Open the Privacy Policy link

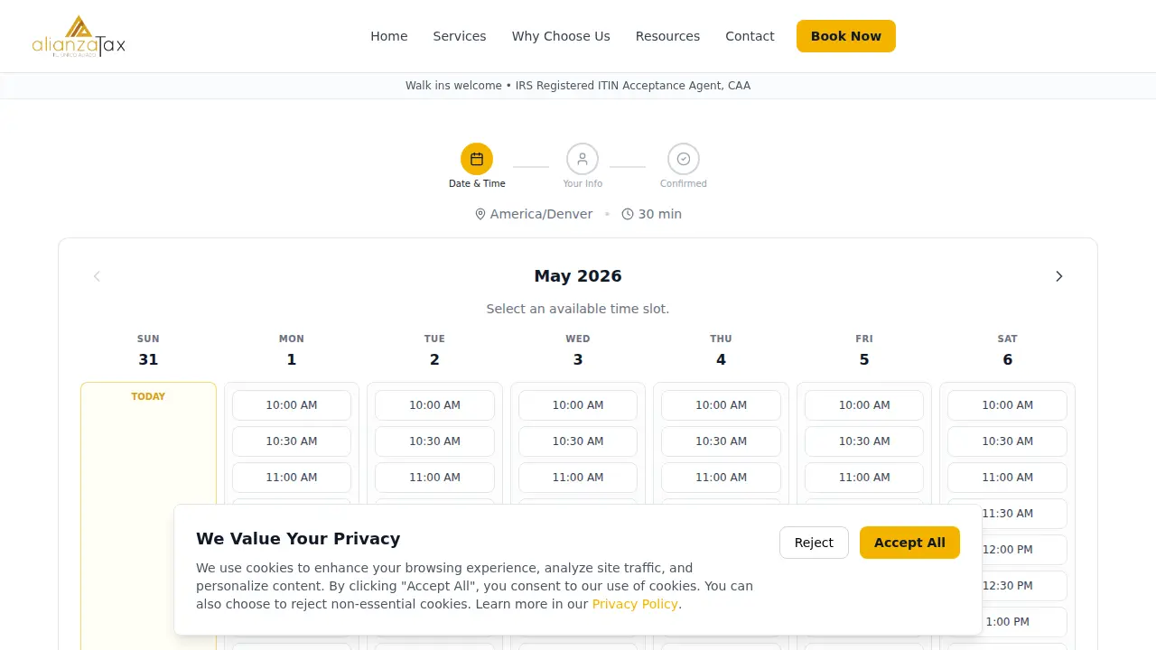tap(635, 604)
